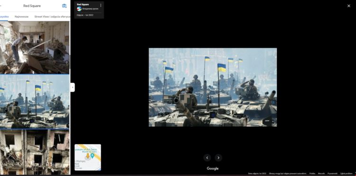Go to the previous photo arrow
This screenshot has width=356, height=176.
(207, 157)
